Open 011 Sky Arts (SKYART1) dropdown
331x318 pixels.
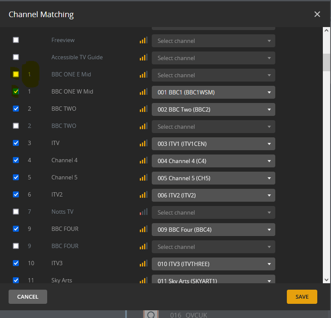point(213,279)
